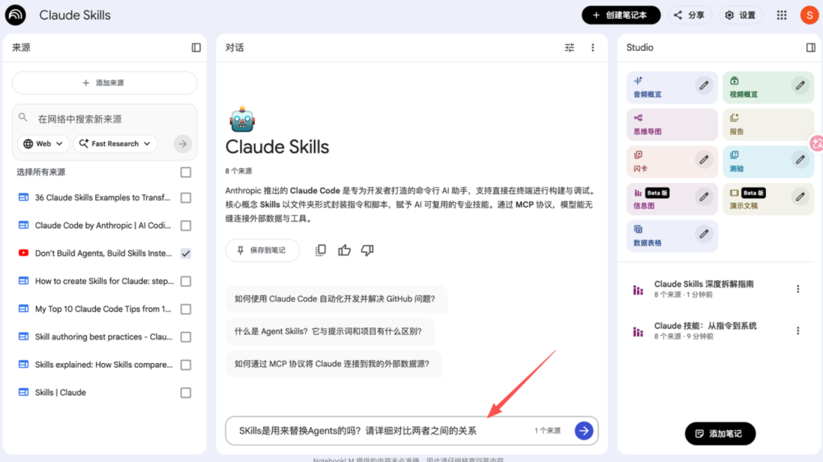Click the Claude Skills notebook title

[75, 15]
